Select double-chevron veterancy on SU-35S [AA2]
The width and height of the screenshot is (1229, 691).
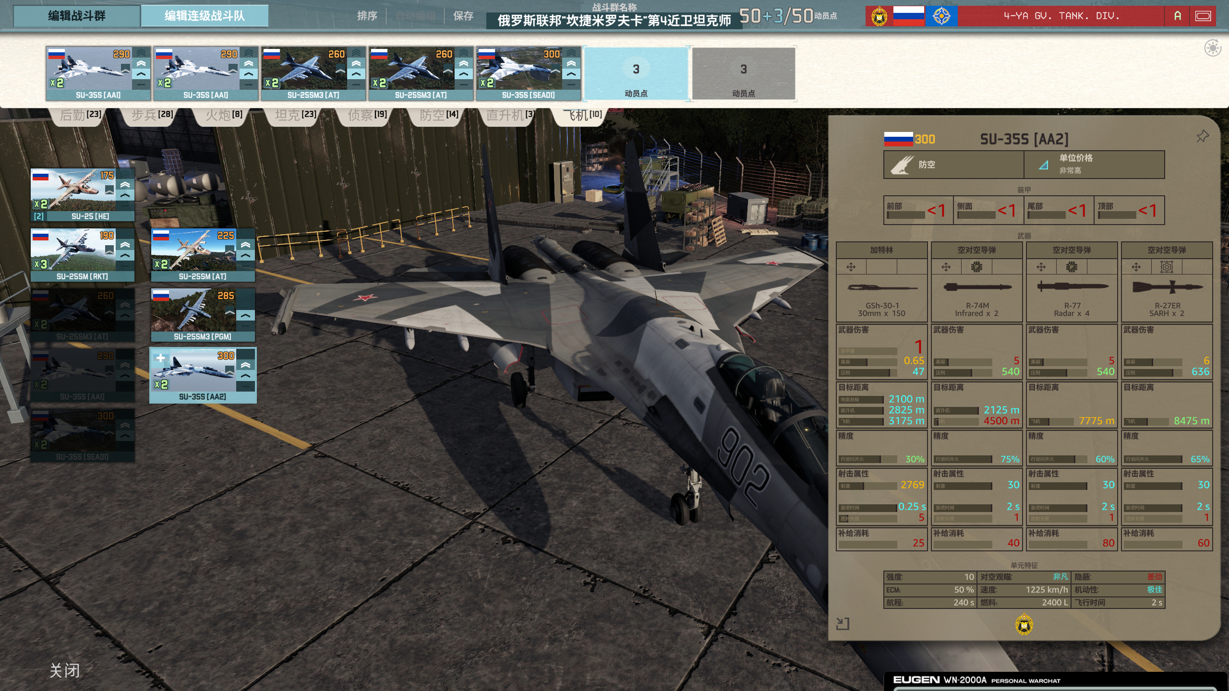(246, 365)
